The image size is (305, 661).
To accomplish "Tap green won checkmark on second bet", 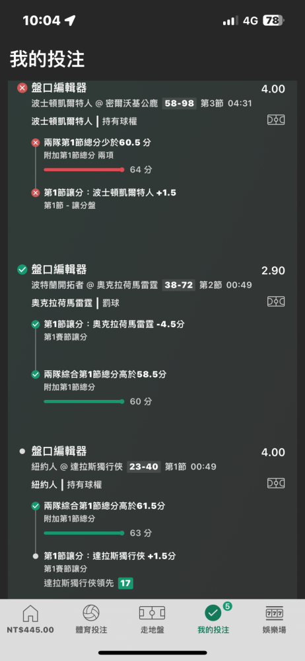I will pos(22,270).
